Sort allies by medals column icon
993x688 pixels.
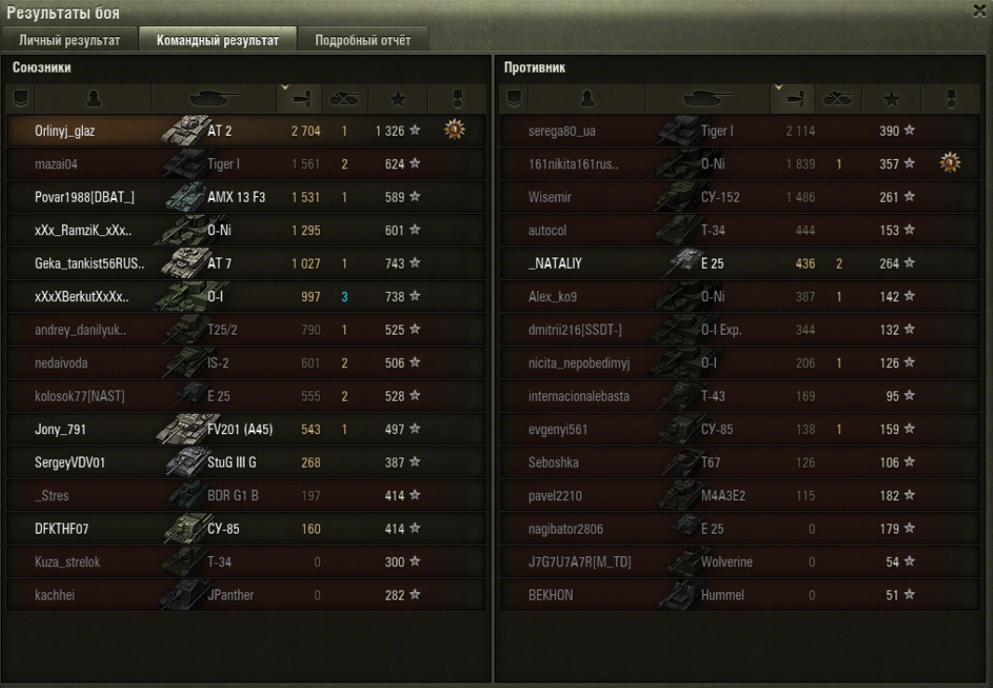point(457,99)
